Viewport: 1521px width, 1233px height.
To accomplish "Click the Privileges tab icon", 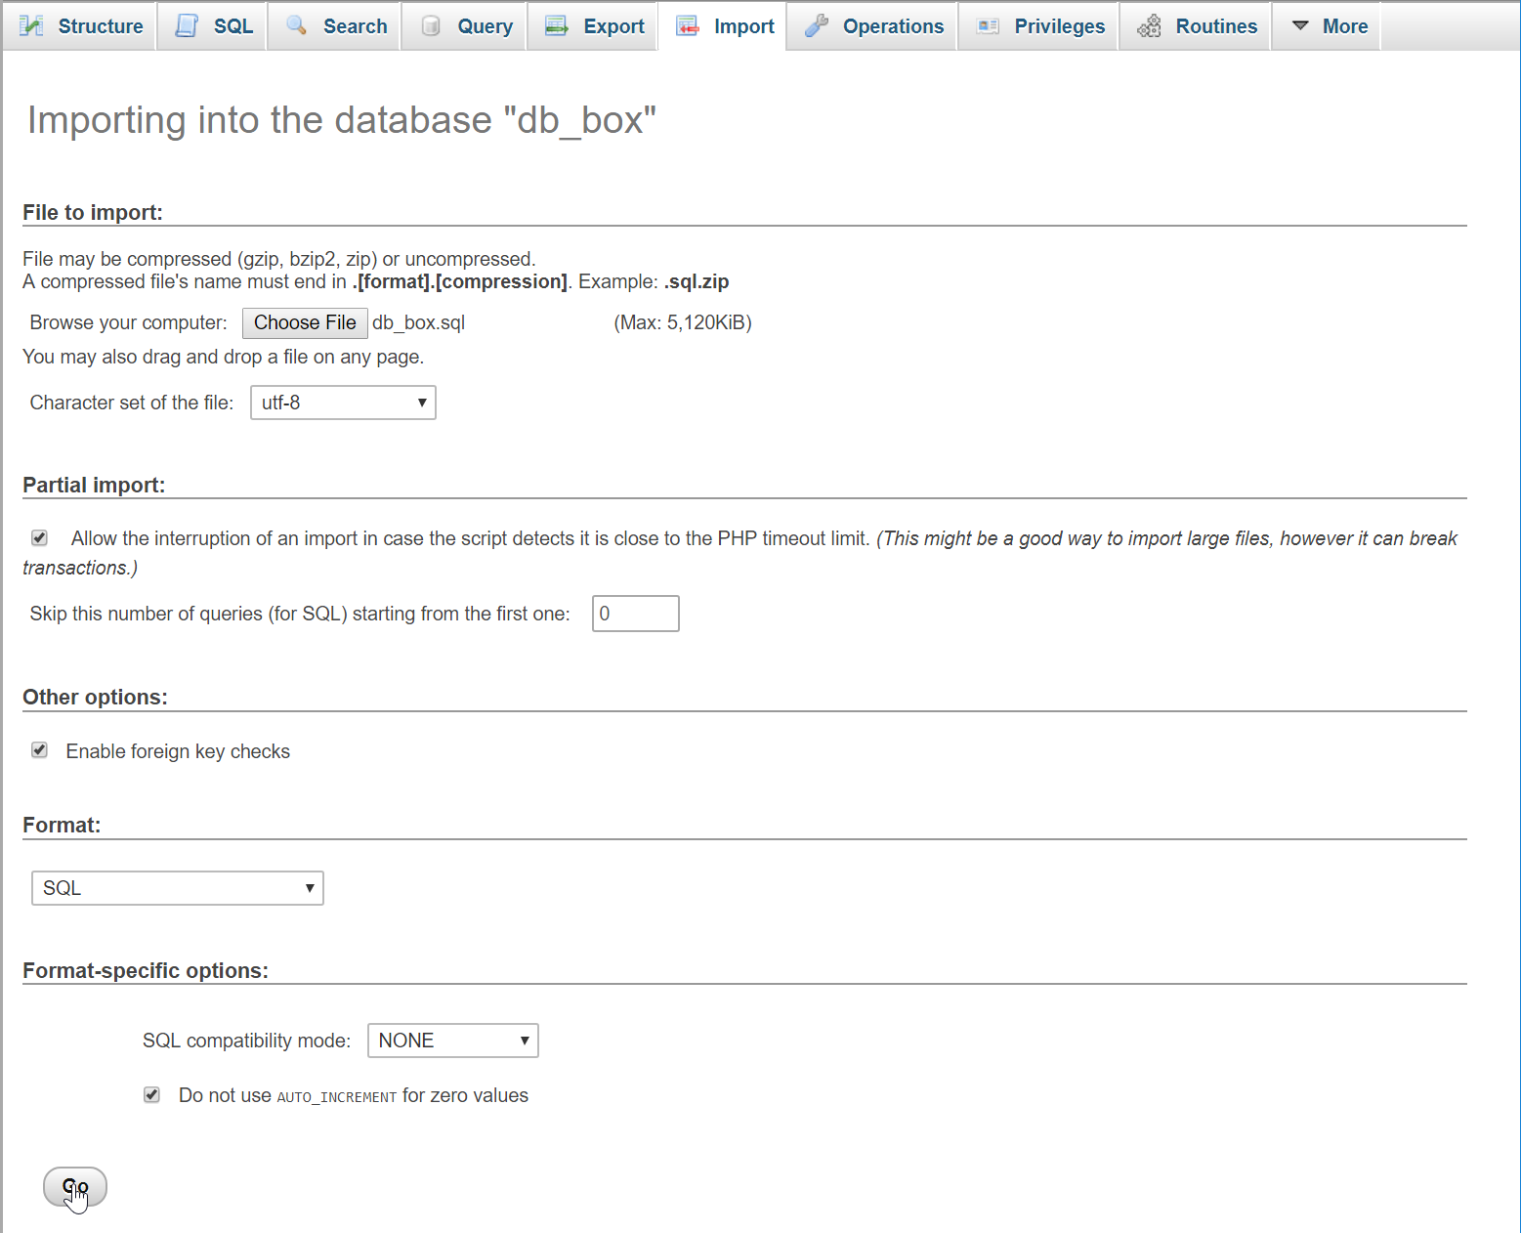I will click(x=988, y=26).
